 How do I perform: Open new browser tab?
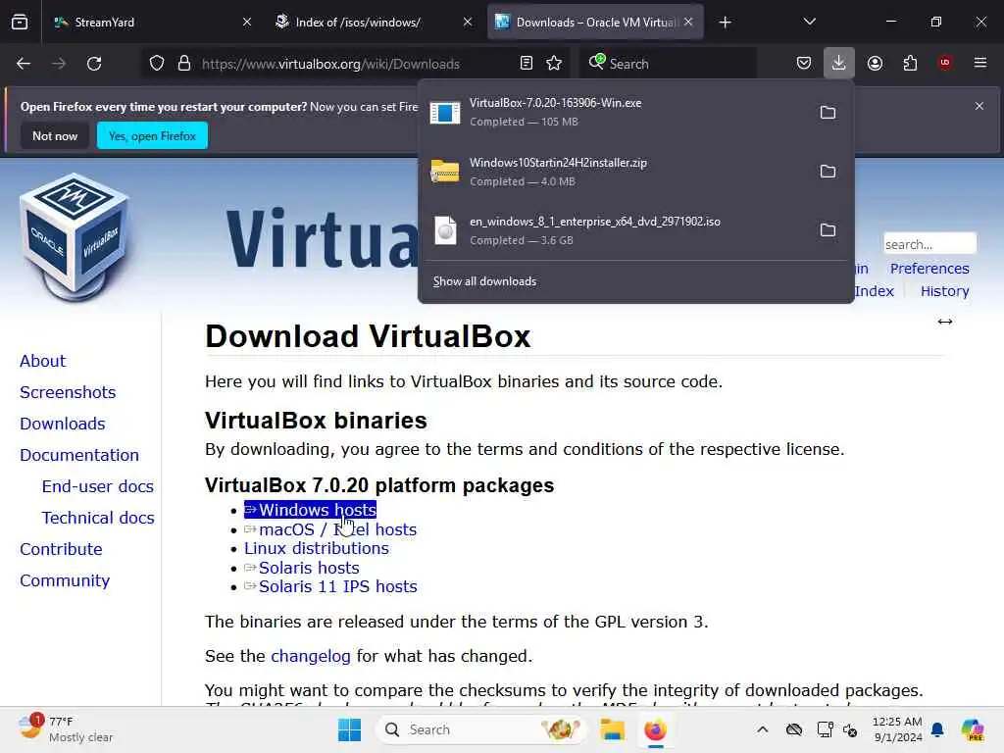pyautogui.click(x=725, y=23)
